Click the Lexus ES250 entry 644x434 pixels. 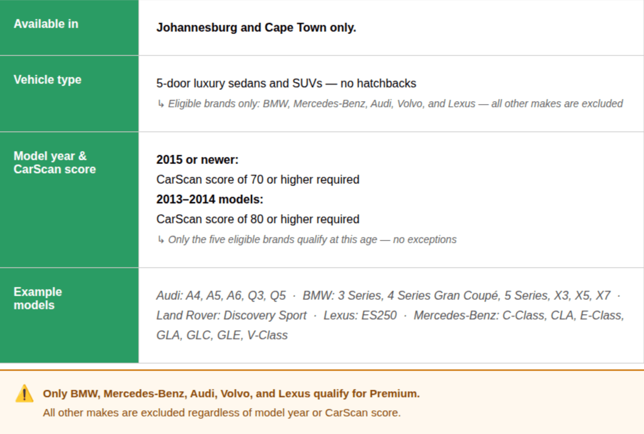point(360,315)
